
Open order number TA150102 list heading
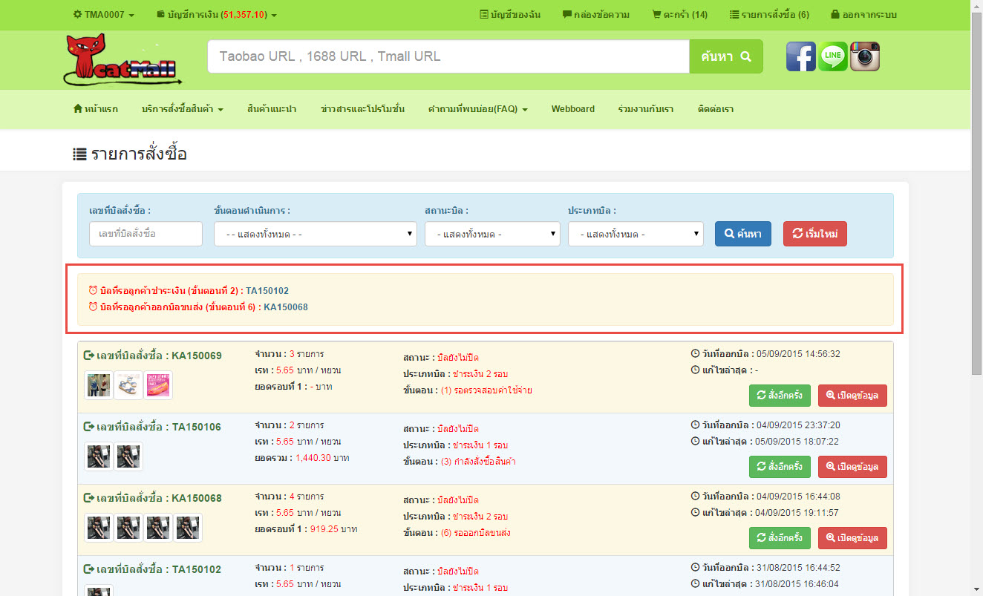(x=152, y=569)
